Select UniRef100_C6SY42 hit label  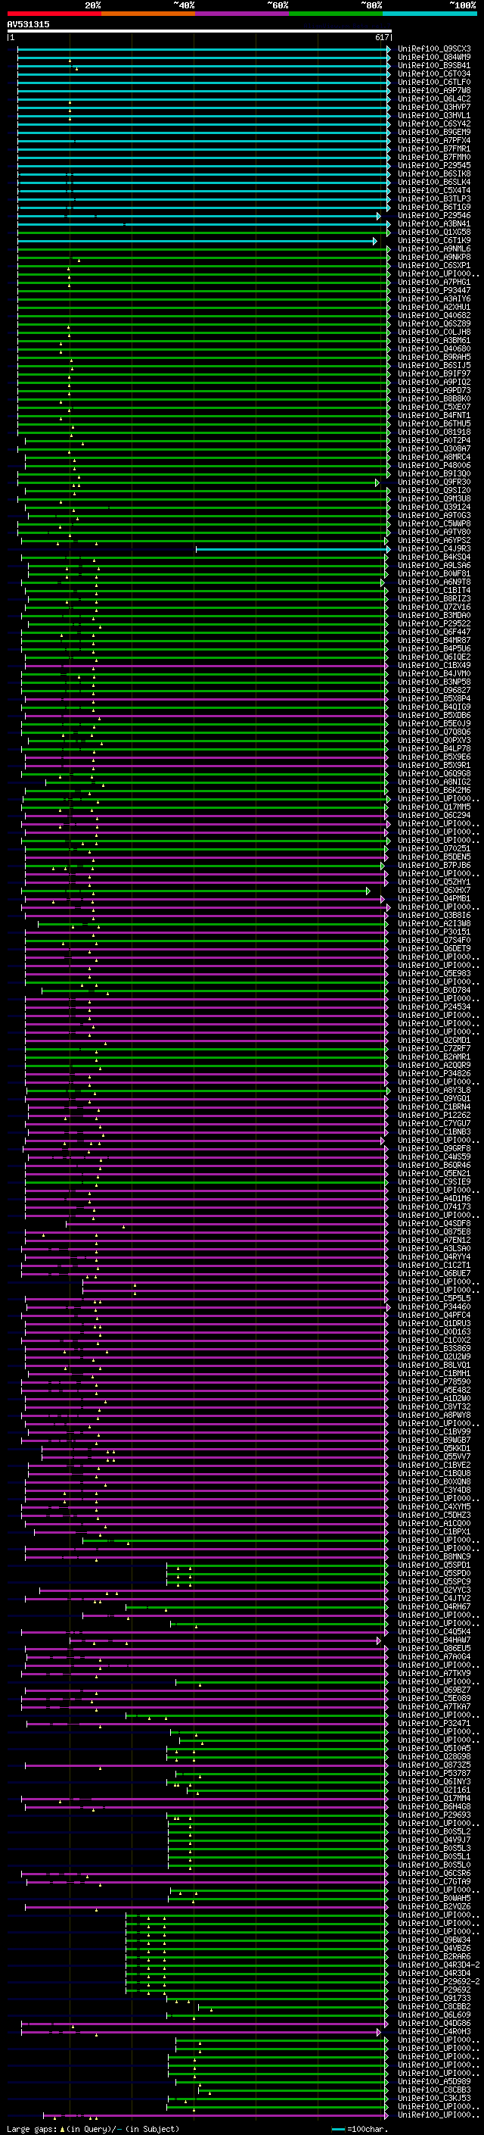(434, 123)
